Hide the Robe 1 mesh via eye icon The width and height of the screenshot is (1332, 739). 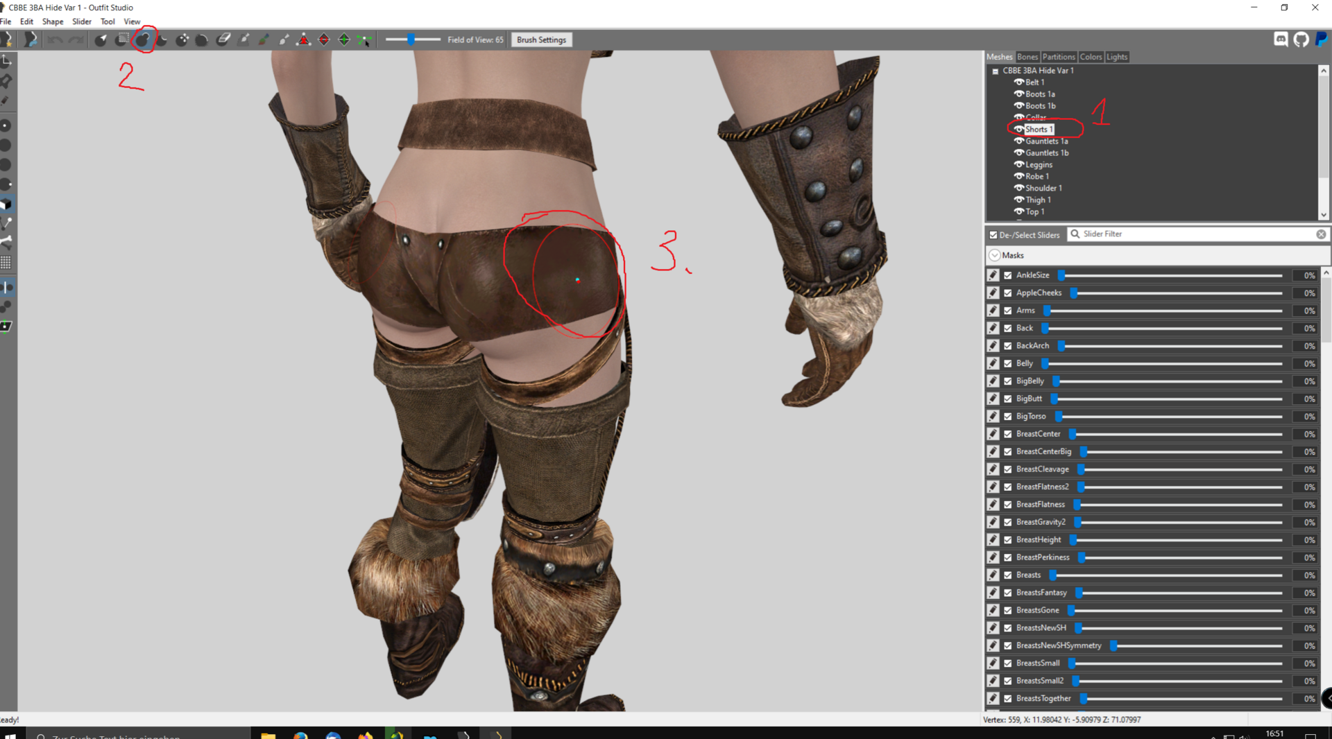[1019, 176]
